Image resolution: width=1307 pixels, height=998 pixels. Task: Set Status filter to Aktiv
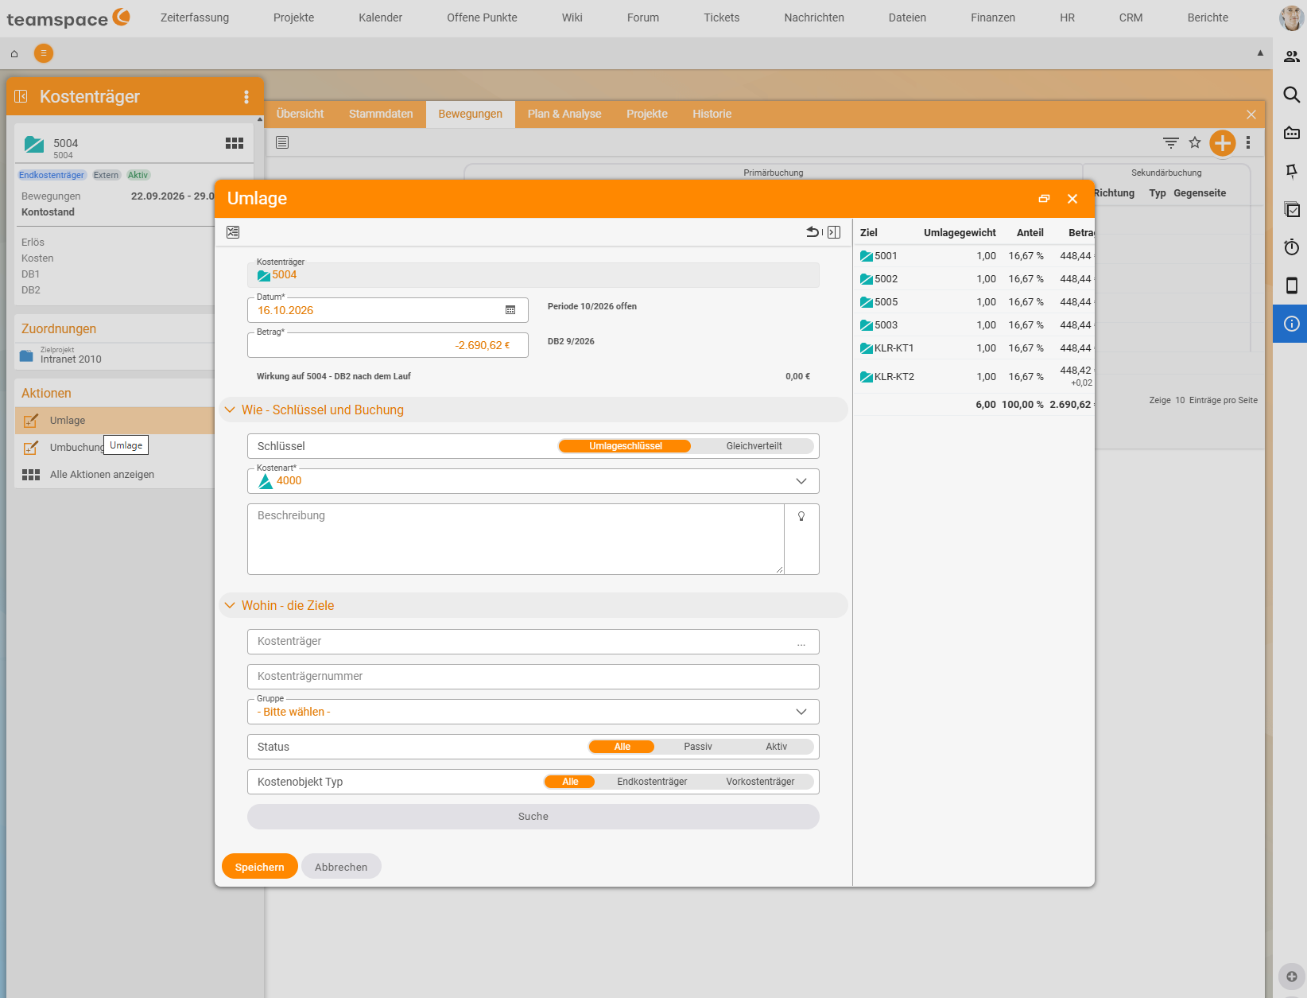tap(777, 747)
